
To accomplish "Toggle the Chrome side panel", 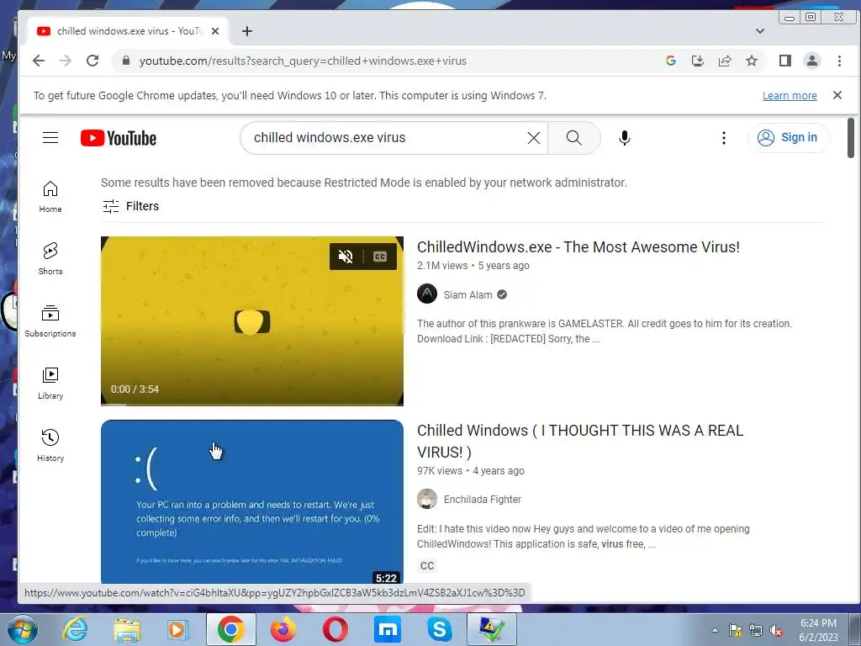I will pyautogui.click(x=785, y=61).
